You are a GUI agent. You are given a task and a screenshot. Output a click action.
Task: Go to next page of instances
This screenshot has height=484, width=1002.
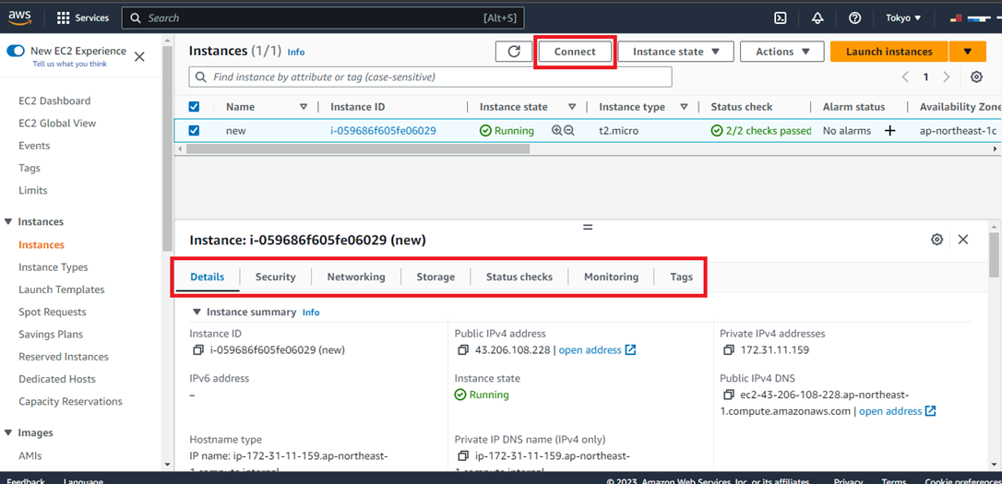click(x=947, y=77)
